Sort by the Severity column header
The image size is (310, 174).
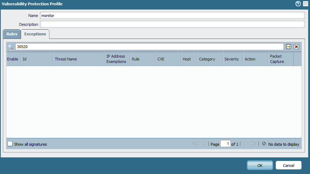click(x=233, y=59)
